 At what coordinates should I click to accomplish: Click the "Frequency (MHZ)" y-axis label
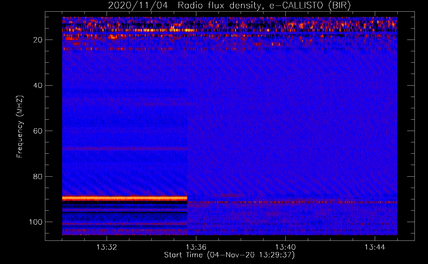pos(20,127)
